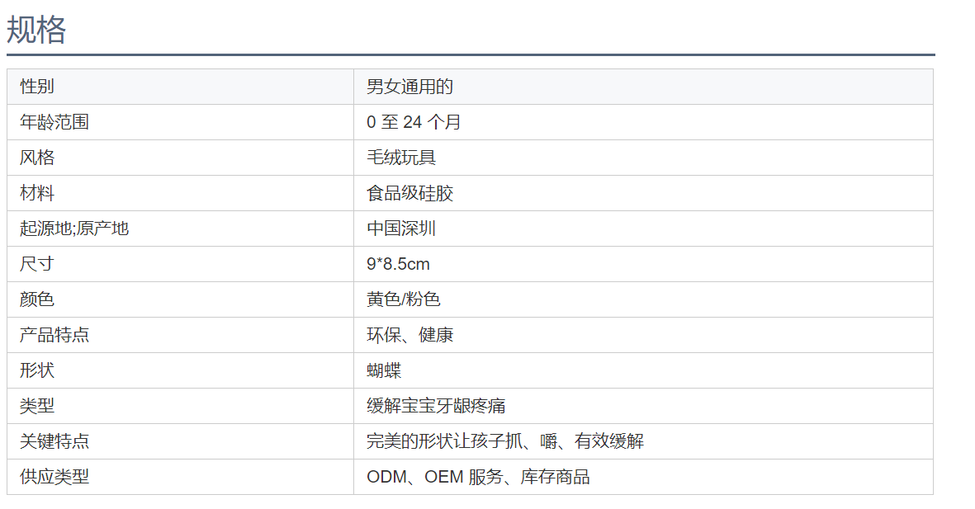The height and width of the screenshot is (509, 975).
Task: Click the 材料 label cell
Action: coord(180,193)
